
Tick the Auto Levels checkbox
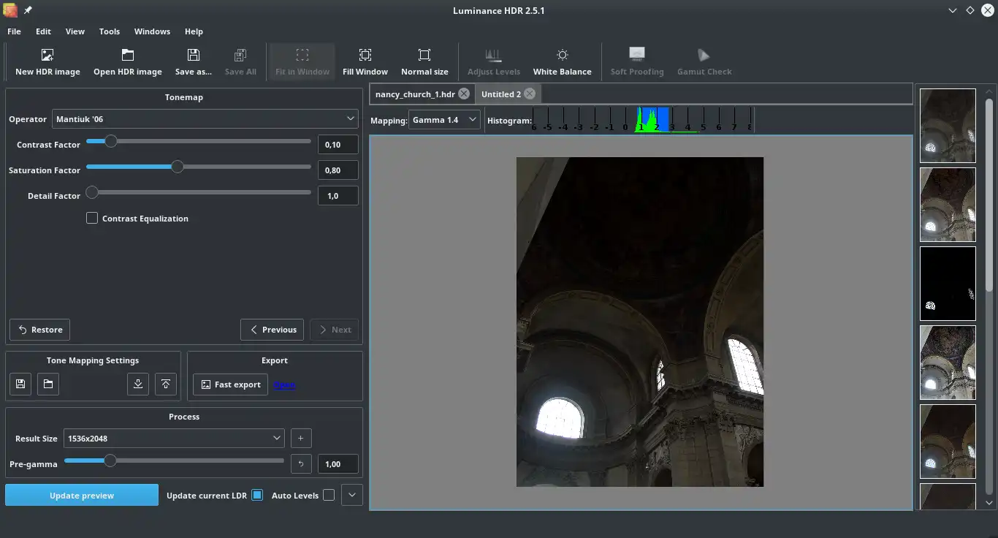(x=329, y=495)
